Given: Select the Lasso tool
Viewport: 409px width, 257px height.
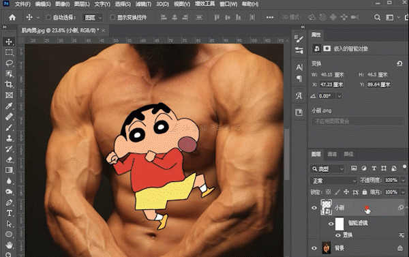Looking at the screenshot, I should click(x=9, y=63).
